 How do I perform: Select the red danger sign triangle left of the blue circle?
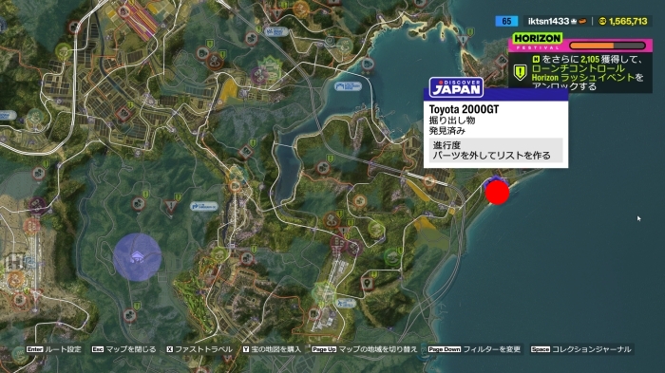tap(171, 206)
